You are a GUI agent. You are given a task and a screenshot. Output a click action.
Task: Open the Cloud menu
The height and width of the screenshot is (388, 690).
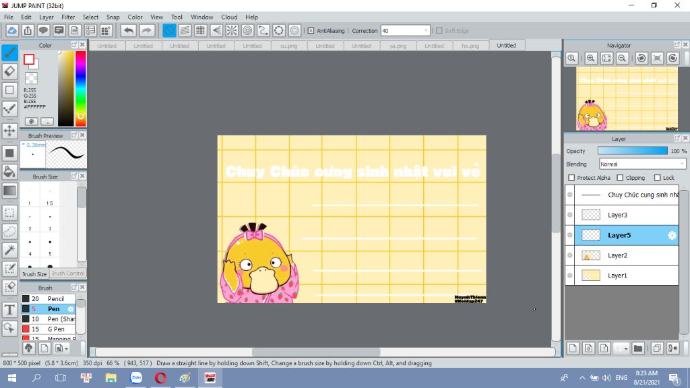[229, 17]
